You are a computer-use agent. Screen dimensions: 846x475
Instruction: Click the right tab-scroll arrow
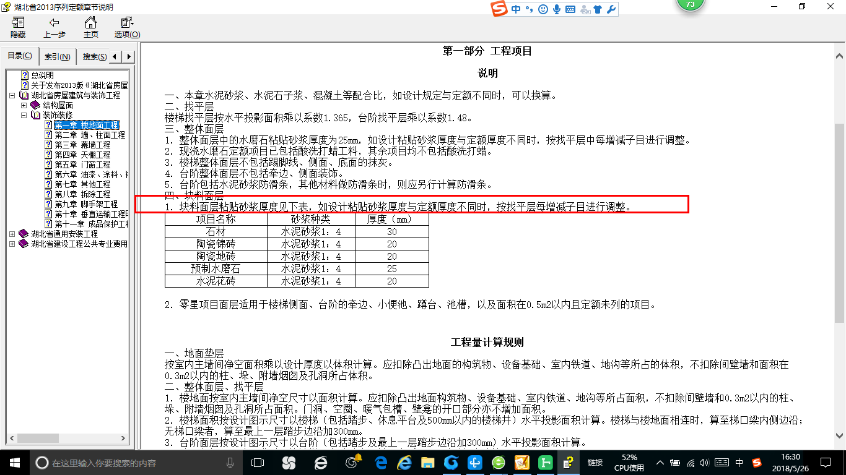[129, 57]
